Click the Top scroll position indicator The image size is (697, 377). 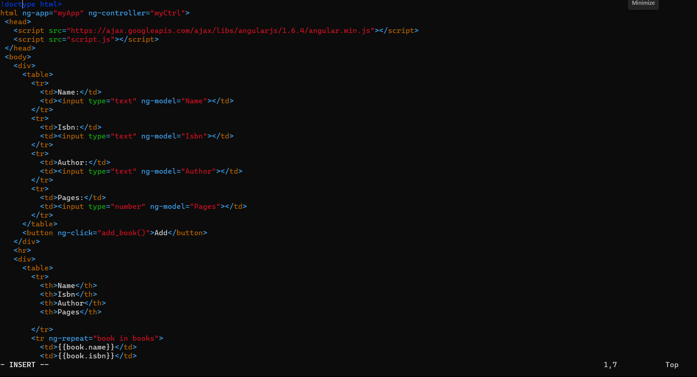[x=672, y=365]
